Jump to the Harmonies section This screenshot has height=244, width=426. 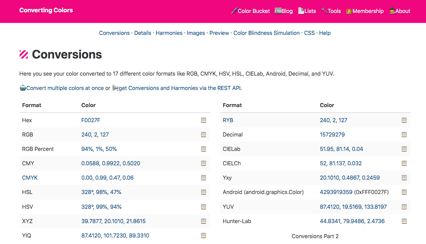pos(169,33)
